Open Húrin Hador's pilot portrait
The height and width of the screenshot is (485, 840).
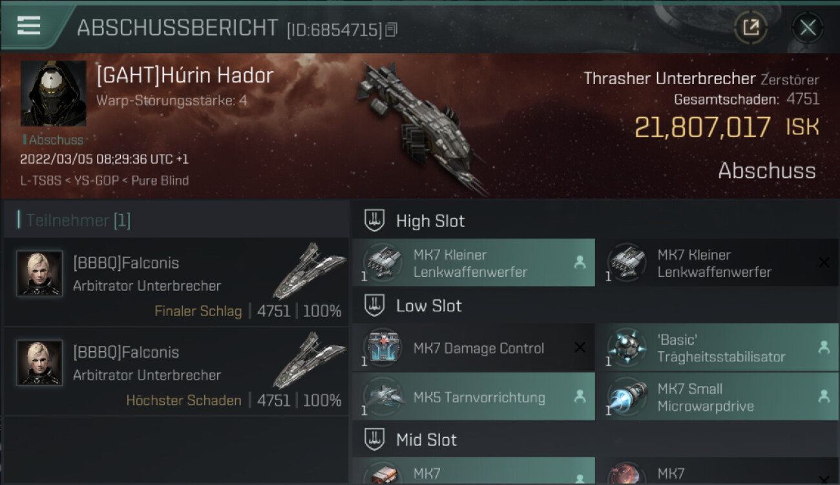53,94
